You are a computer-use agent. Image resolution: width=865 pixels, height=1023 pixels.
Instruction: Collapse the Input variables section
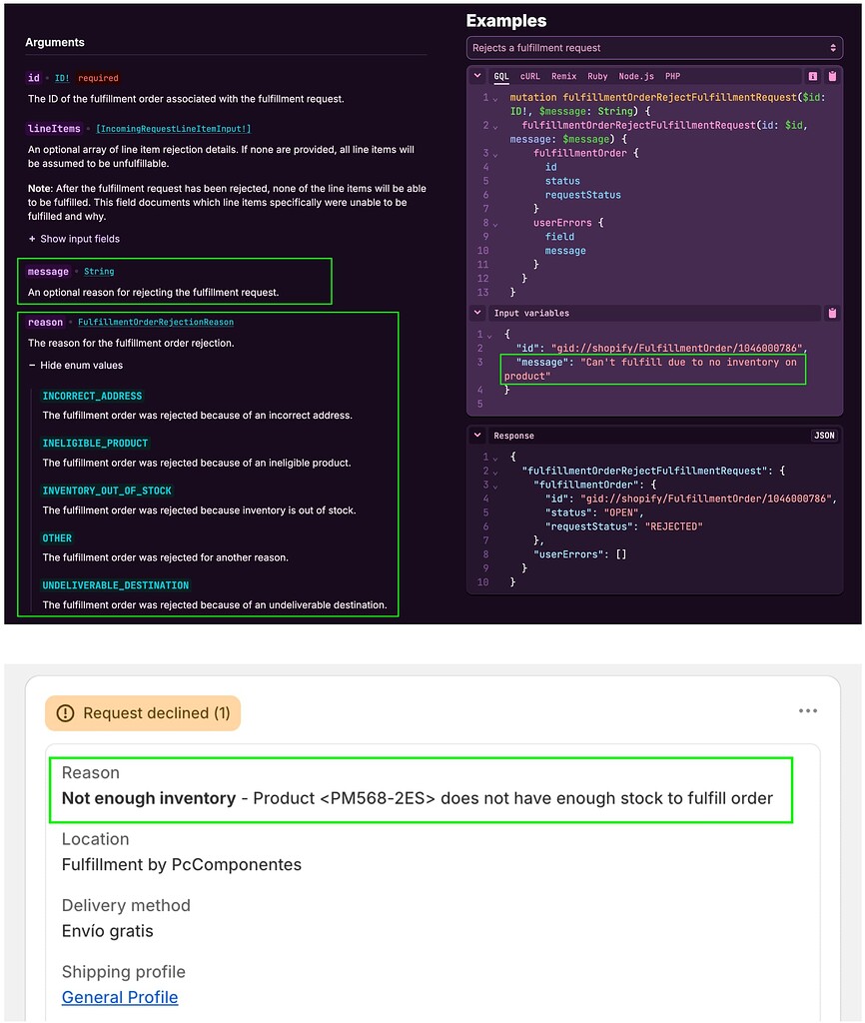pos(477,313)
